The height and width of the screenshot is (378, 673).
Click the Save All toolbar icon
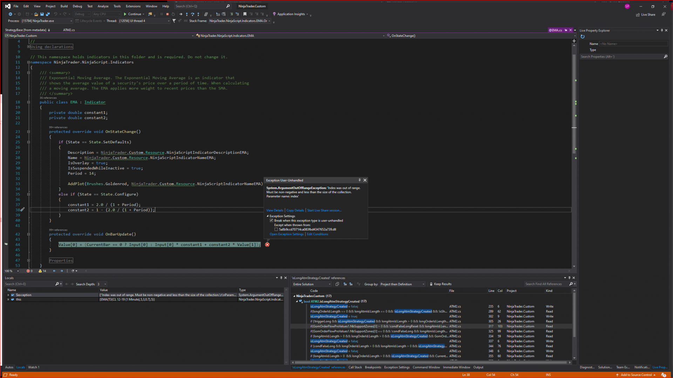click(48, 14)
